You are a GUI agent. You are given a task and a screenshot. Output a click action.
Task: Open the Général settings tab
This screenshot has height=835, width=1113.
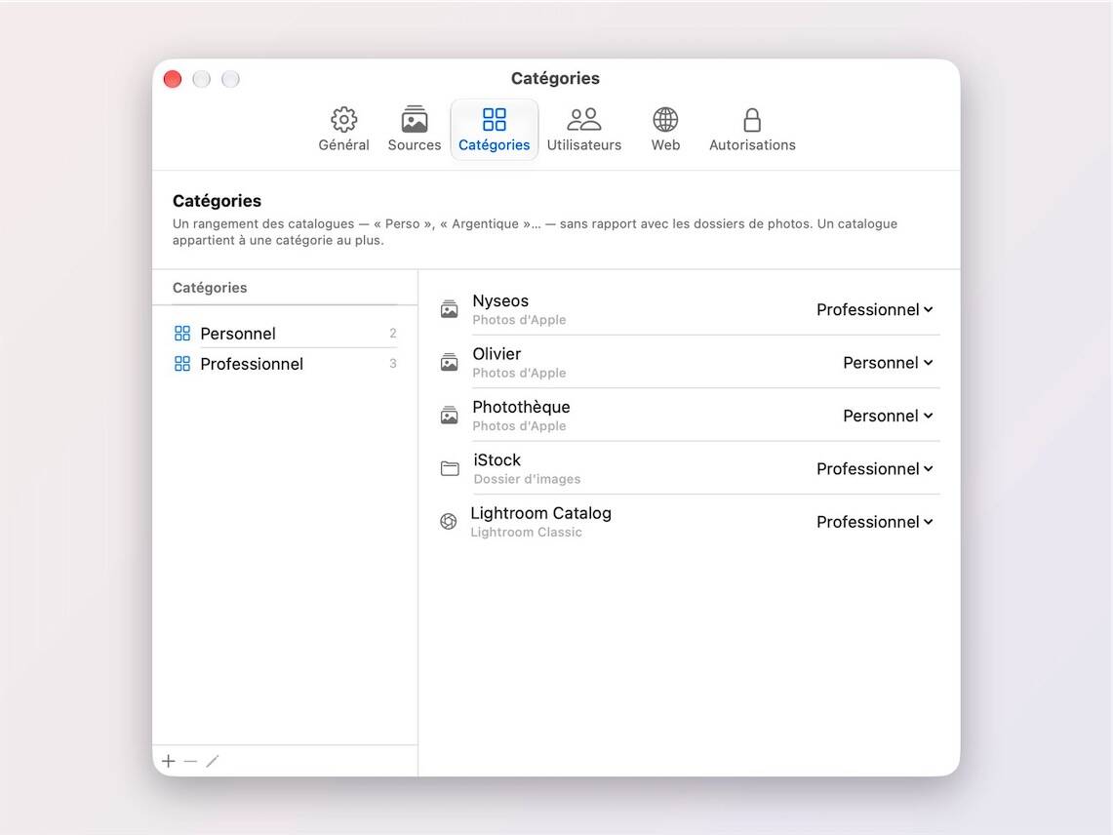click(x=343, y=130)
